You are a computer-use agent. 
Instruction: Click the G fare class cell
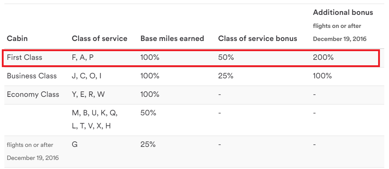pos(74,144)
